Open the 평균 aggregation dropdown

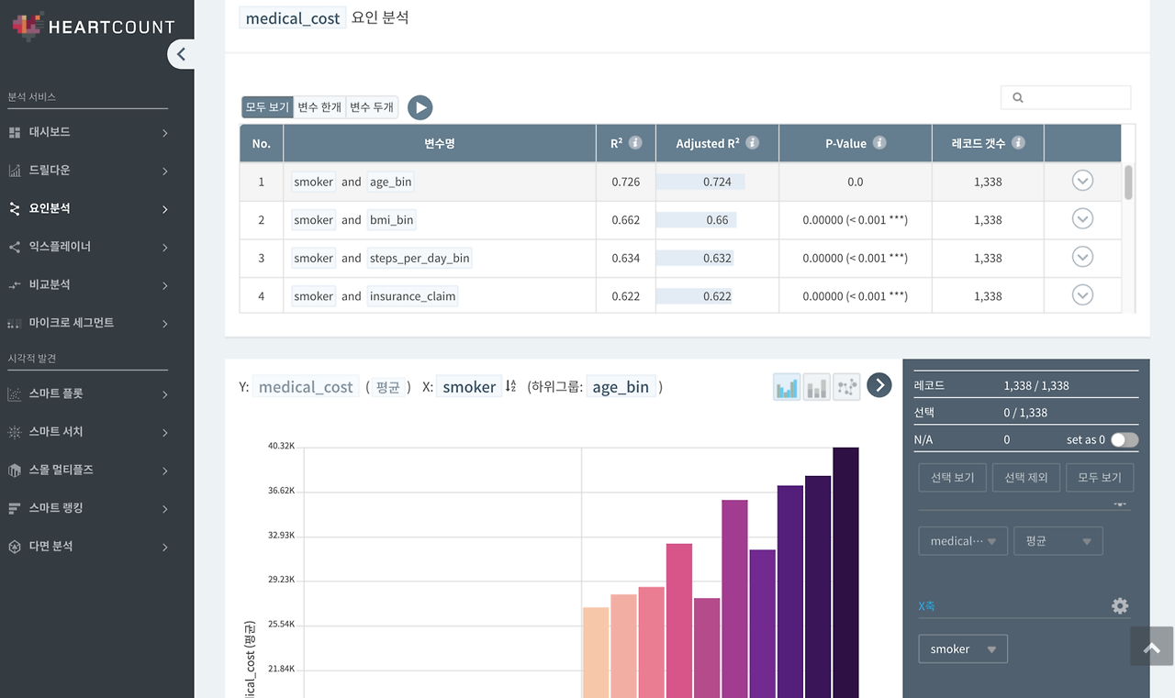point(1057,541)
